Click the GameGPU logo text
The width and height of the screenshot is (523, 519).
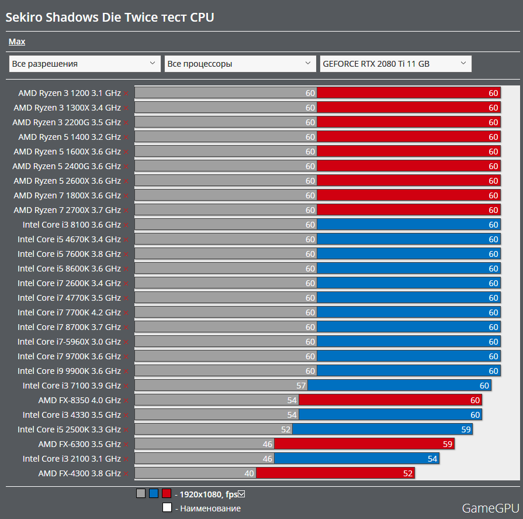click(490, 507)
